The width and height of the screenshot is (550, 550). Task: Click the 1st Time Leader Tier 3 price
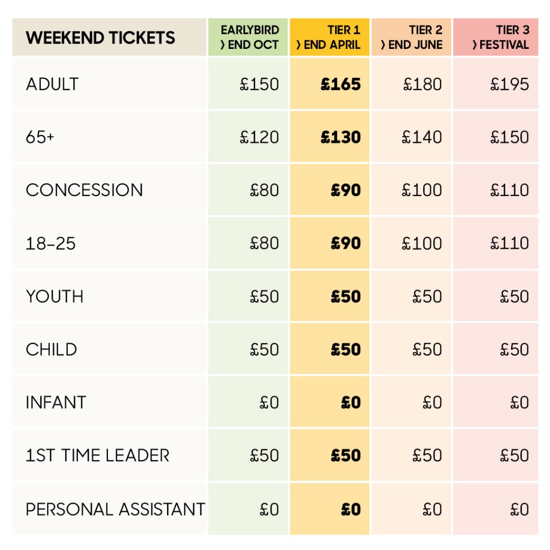(x=514, y=455)
